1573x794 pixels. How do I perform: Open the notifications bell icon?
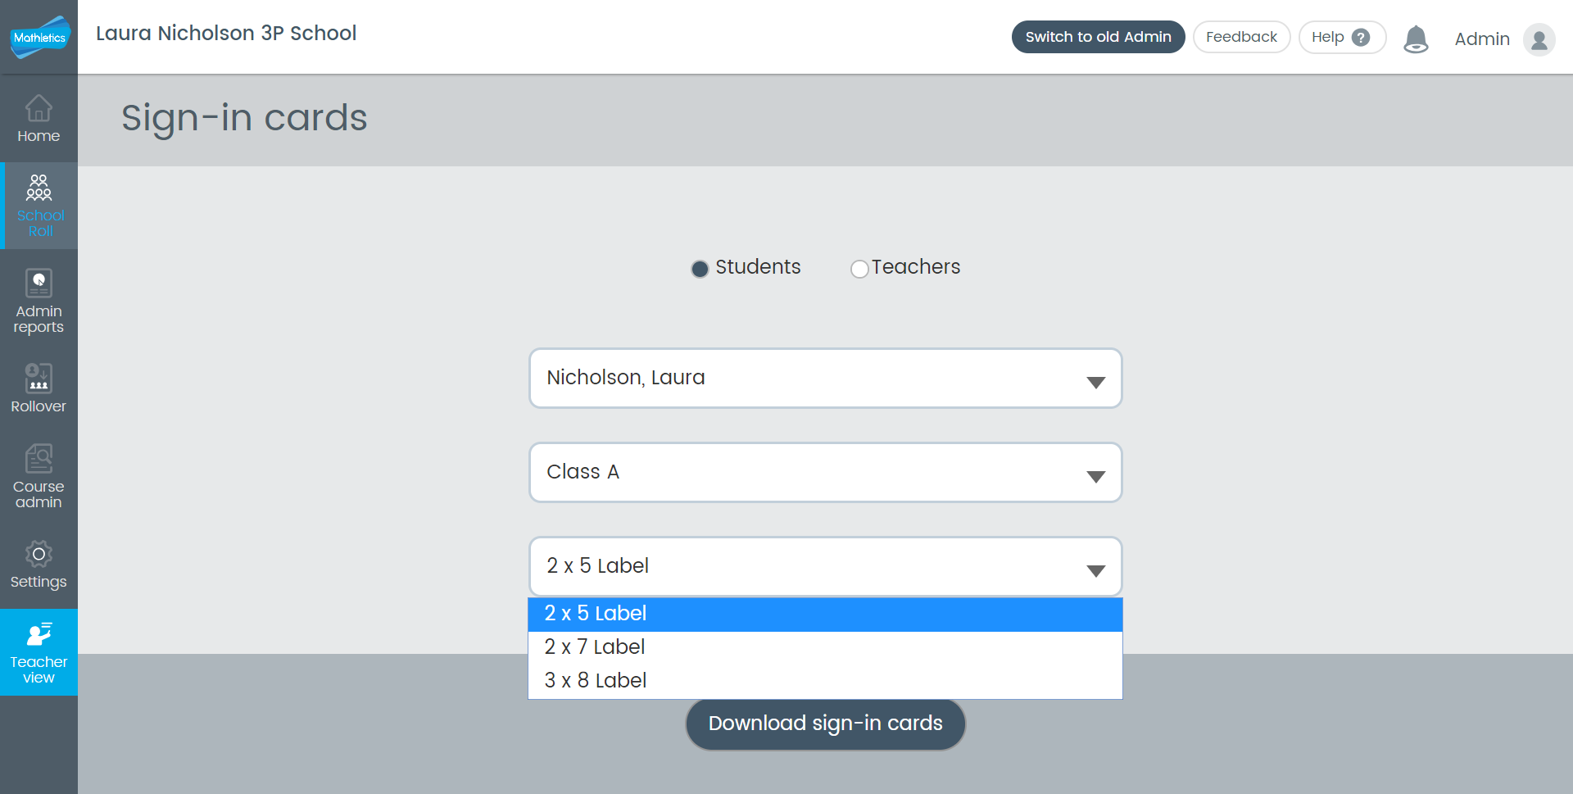click(x=1416, y=39)
